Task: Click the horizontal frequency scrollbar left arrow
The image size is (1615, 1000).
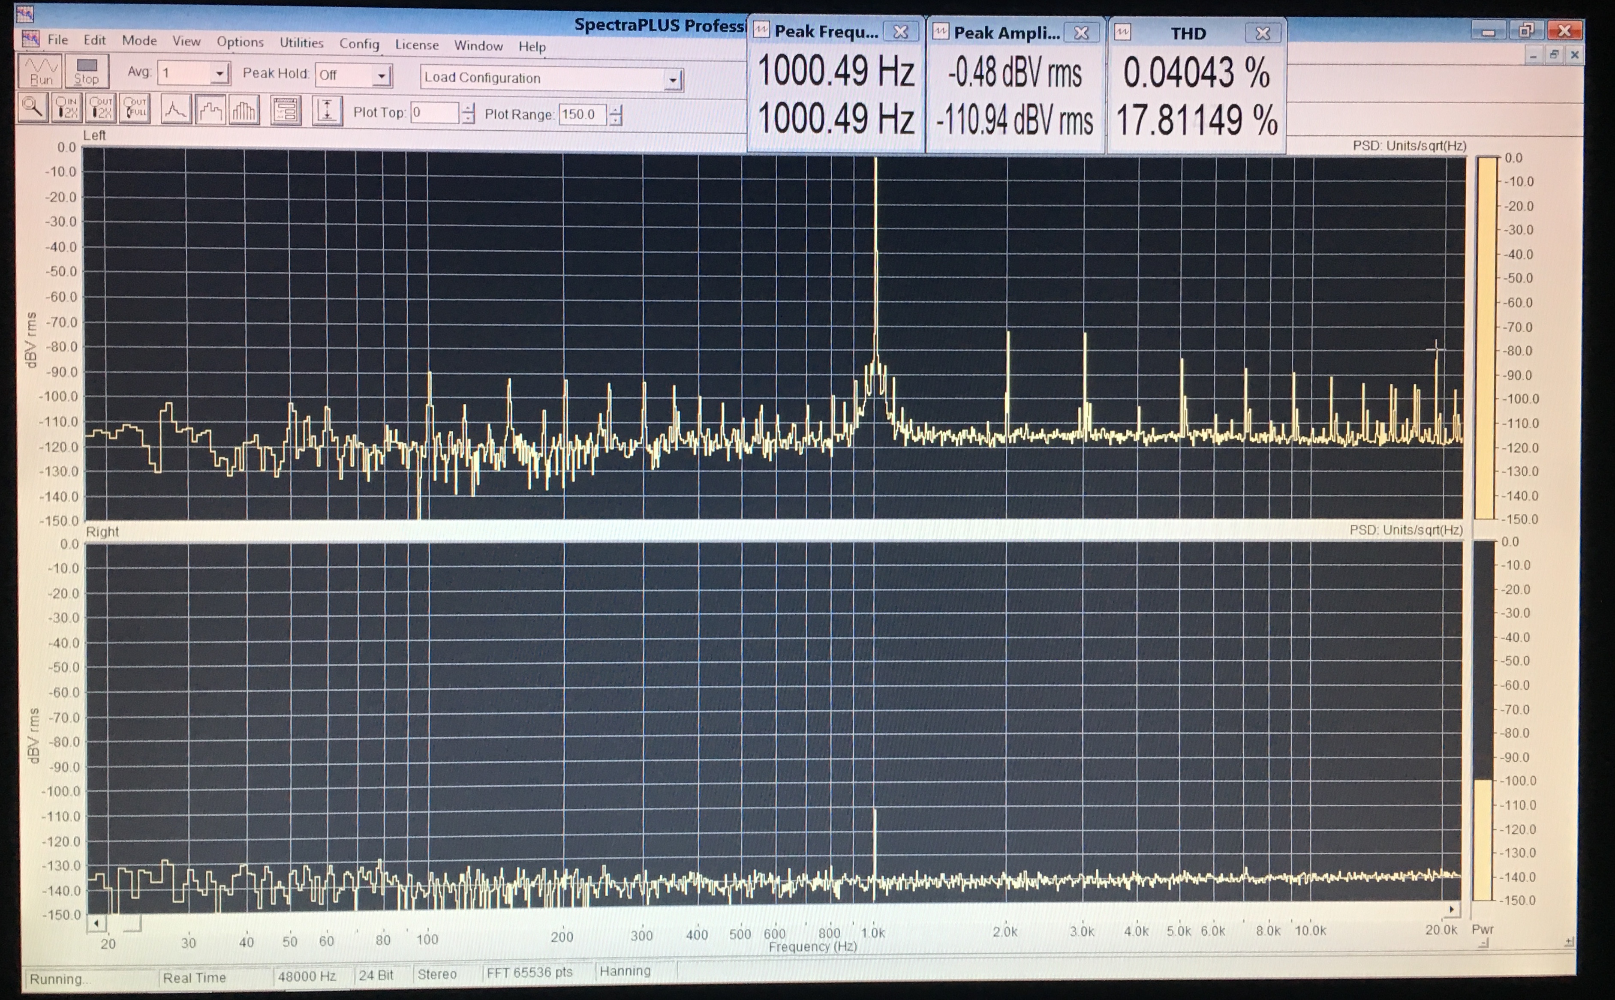Action: (x=96, y=923)
